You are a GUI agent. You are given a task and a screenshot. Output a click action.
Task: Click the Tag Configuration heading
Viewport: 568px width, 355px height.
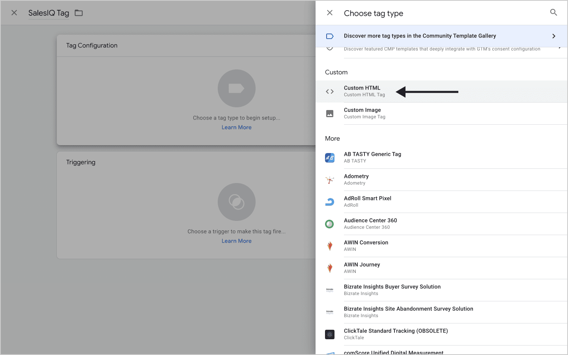[x=92, y=45]
